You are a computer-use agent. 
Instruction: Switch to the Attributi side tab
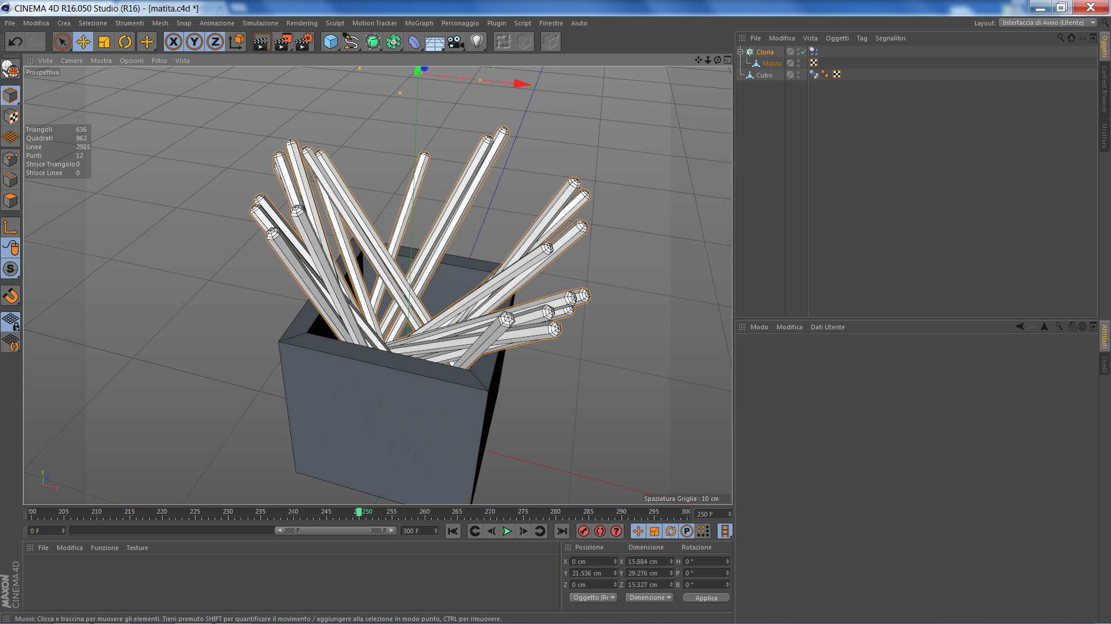click(1105, 336)
